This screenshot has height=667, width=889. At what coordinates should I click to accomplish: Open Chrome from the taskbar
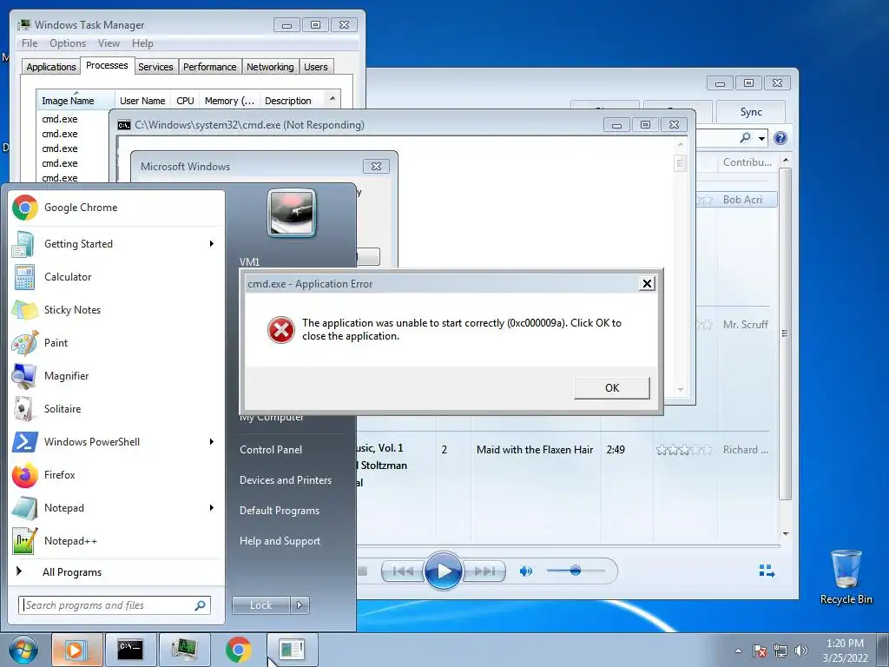[x=238, y=650]
